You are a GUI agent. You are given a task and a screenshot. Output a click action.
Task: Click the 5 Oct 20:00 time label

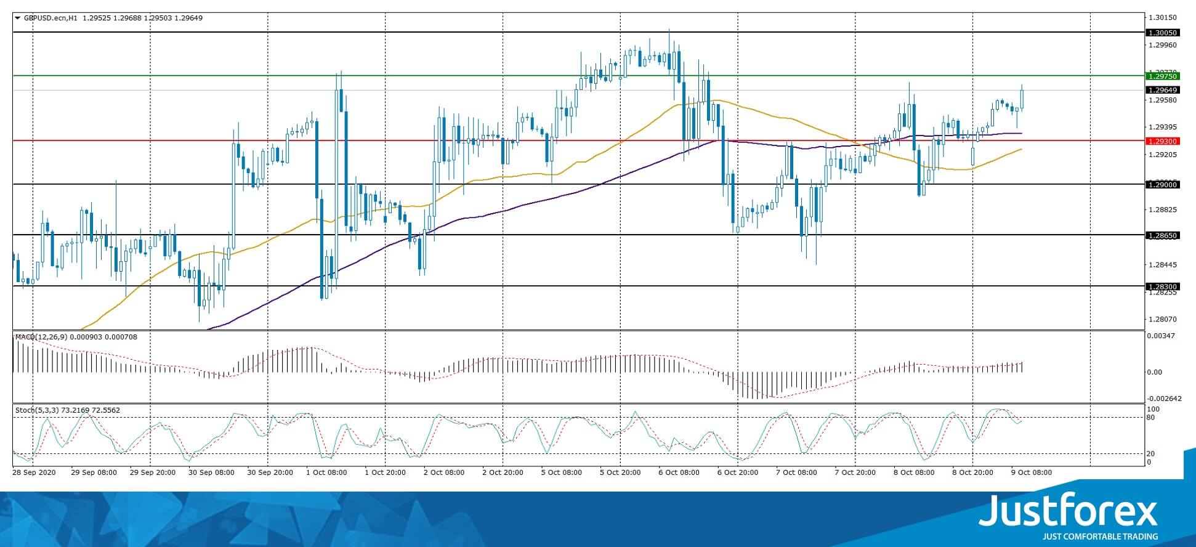pyautogui.click(x=621, y=472)
